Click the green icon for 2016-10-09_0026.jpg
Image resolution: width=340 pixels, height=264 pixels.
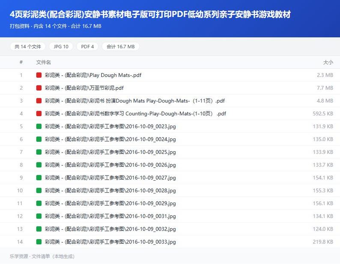39,165
